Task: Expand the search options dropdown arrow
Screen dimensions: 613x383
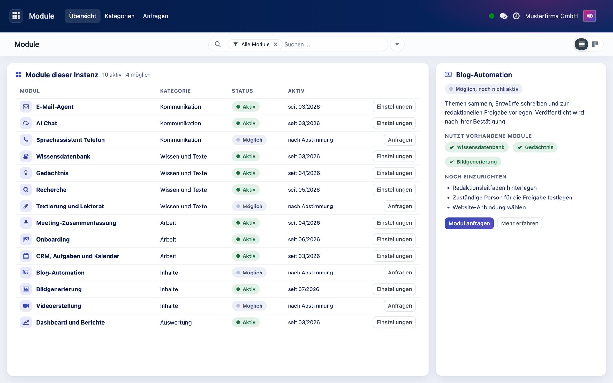Action: point(397,44)
